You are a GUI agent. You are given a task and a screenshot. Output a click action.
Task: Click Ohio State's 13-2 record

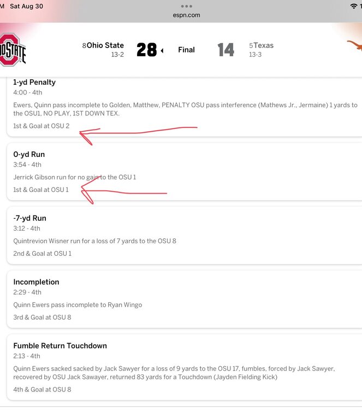[x=117, y=55]
